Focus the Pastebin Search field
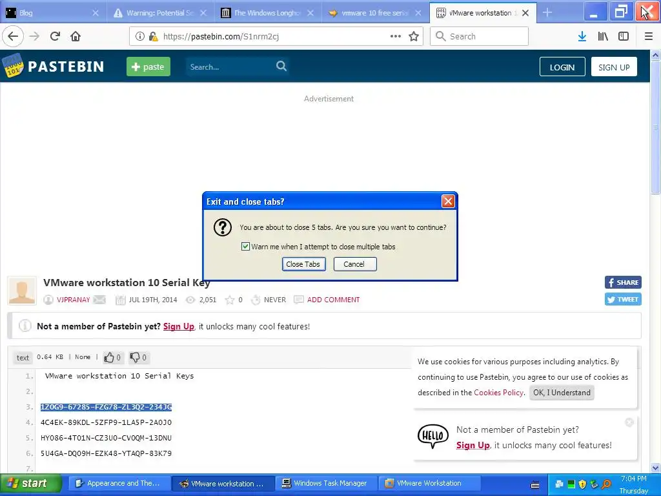Screen dimensions: 661x496 tap(230, 67)
